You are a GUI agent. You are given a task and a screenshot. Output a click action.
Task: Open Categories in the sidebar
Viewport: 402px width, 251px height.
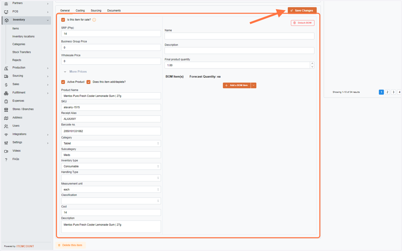[19, 44]
